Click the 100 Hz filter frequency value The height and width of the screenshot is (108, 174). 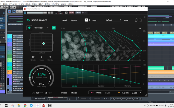[x=98, y=93]
